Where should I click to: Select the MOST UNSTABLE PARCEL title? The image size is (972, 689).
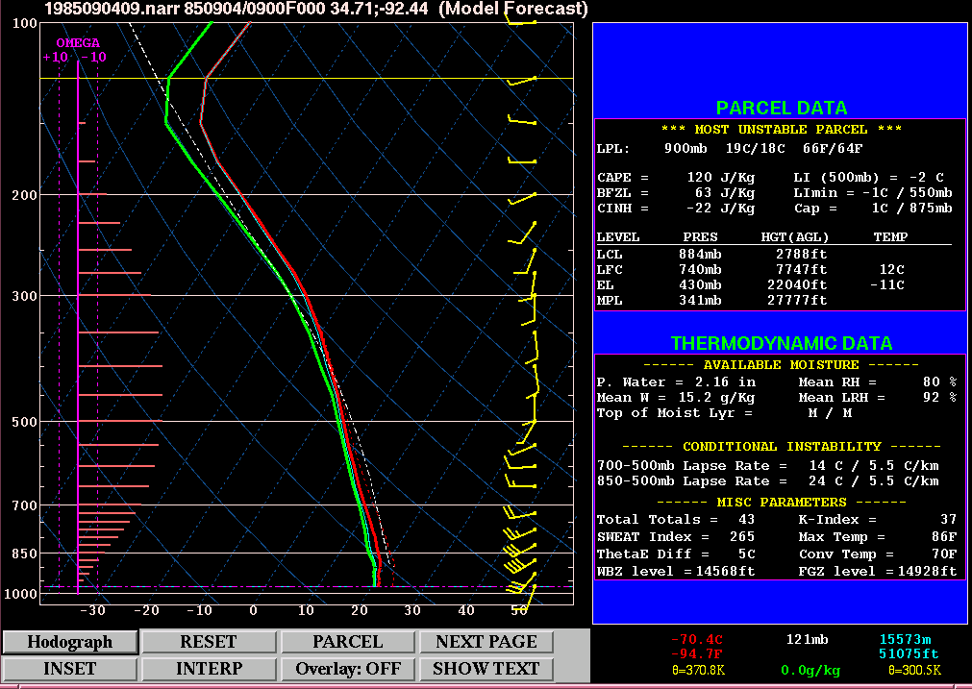click(781, 130)
